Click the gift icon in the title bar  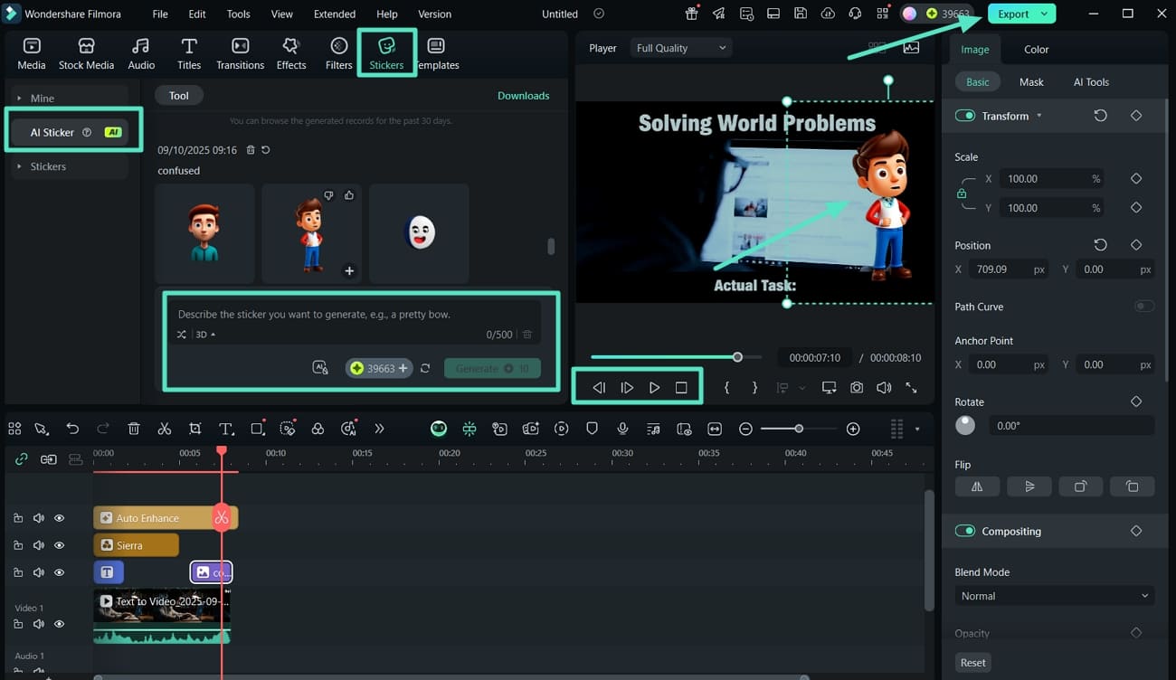[x=691, y=14]
